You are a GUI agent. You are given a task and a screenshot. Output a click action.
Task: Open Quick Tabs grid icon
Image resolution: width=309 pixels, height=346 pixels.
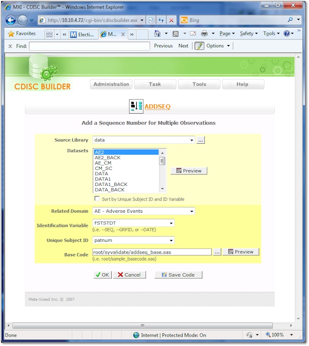pos(49,34)
